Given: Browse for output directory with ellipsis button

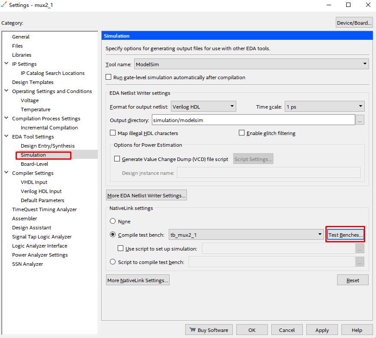Looking at the screenshot, I should tap(360, 120).
